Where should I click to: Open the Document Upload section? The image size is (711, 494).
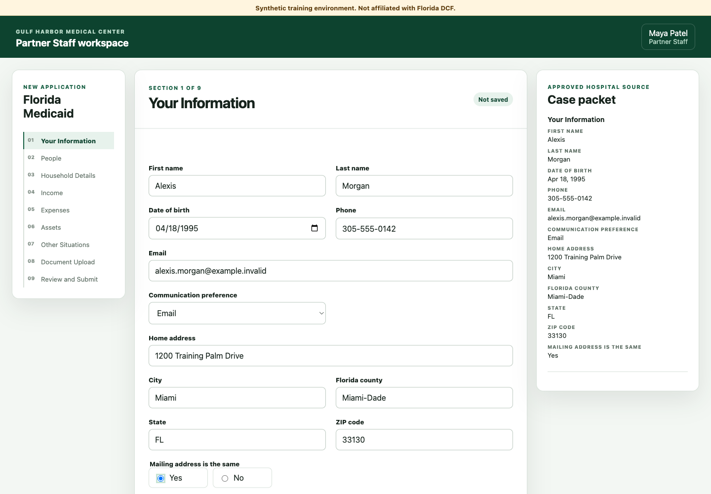click(x=69, y=262)
